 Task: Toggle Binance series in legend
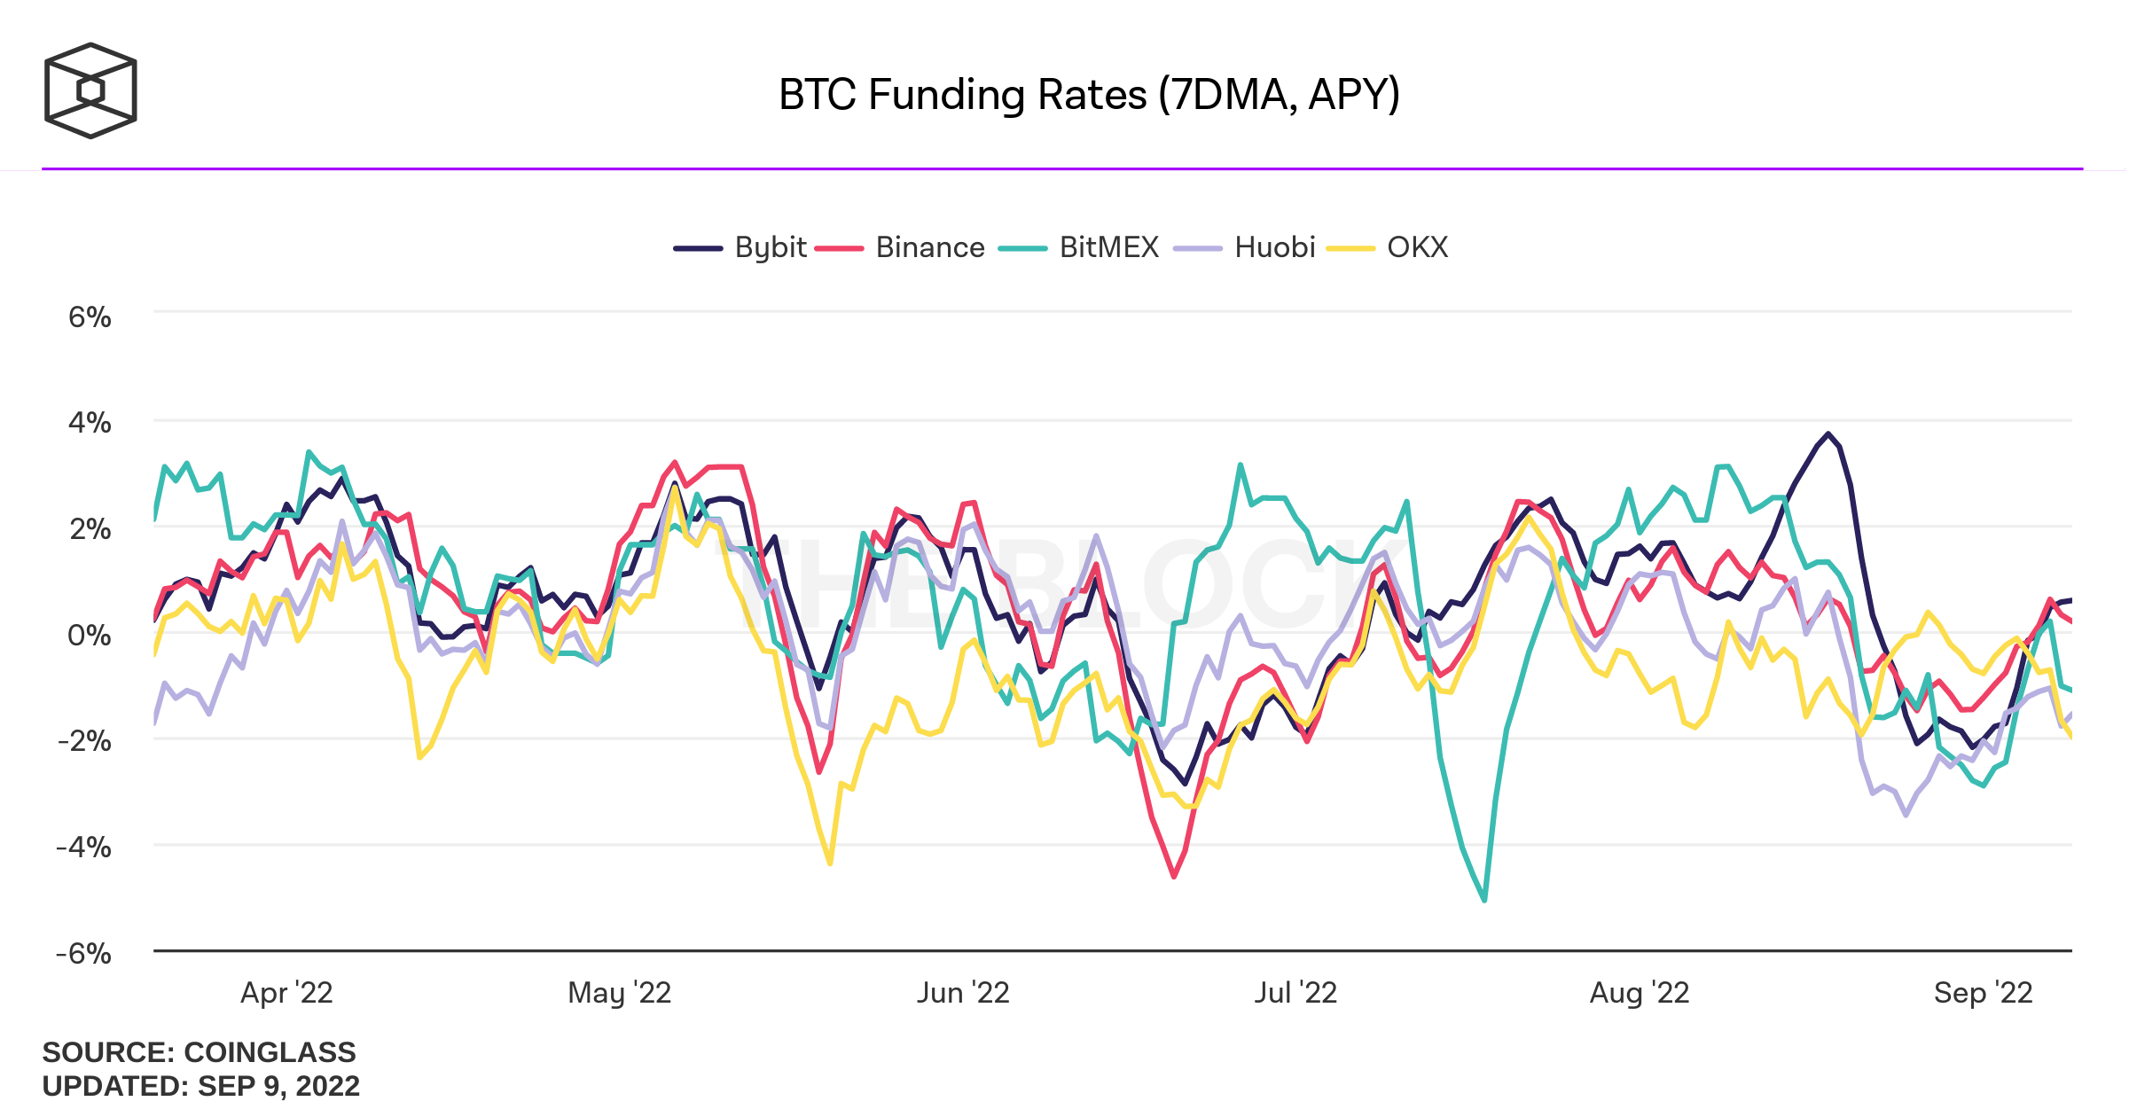(x=929, y=247)
